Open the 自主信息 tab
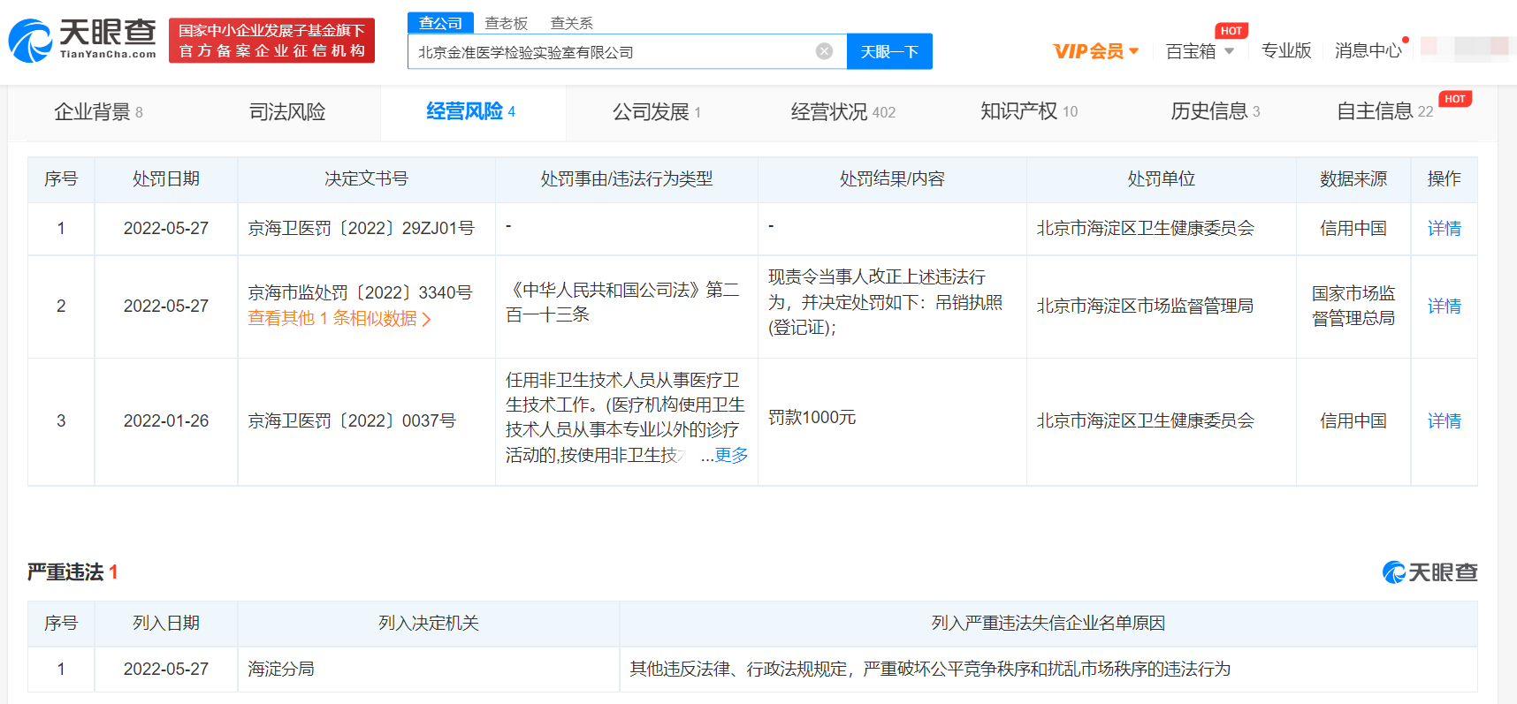 [1384, 111]
